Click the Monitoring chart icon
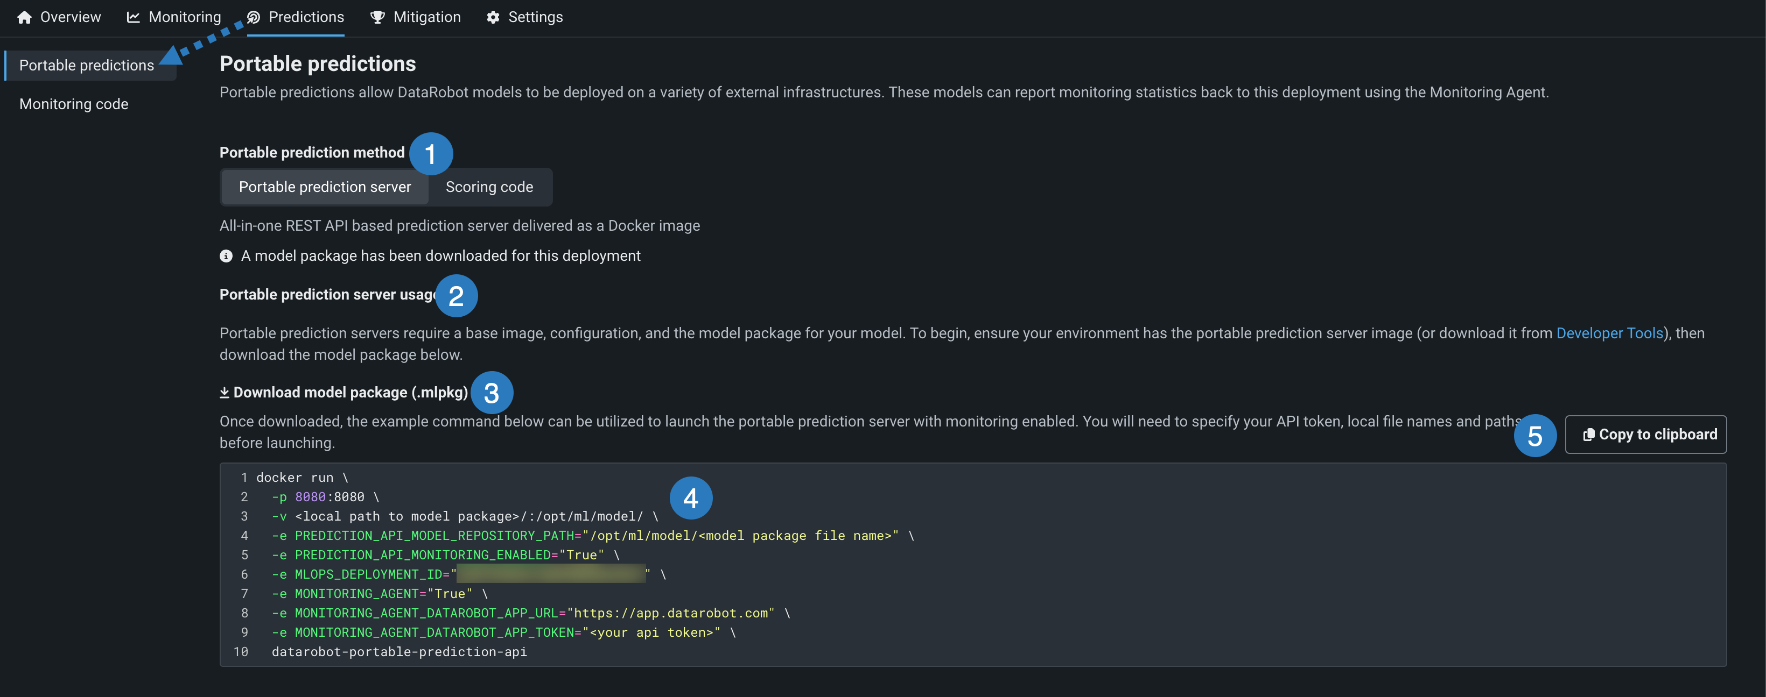The image size is (1766, 697). click(x=133, y=17)
